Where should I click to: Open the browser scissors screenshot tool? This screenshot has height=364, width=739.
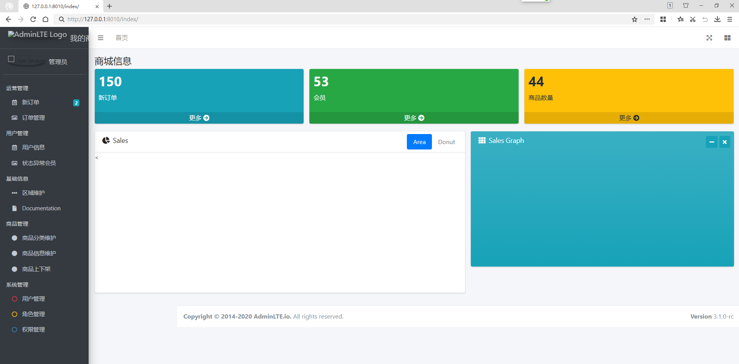point(693,19)
